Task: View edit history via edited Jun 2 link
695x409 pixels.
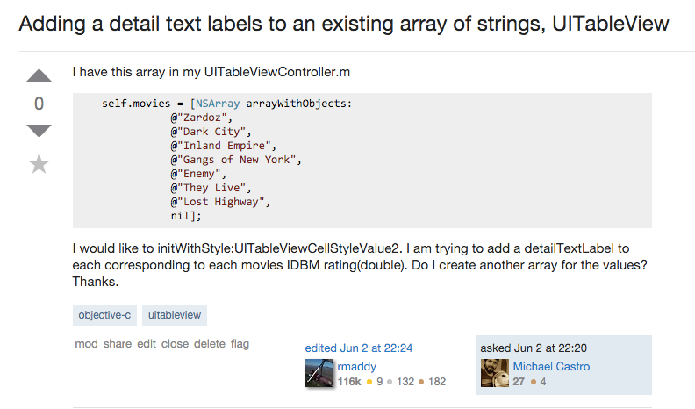Action: [359, 348]
